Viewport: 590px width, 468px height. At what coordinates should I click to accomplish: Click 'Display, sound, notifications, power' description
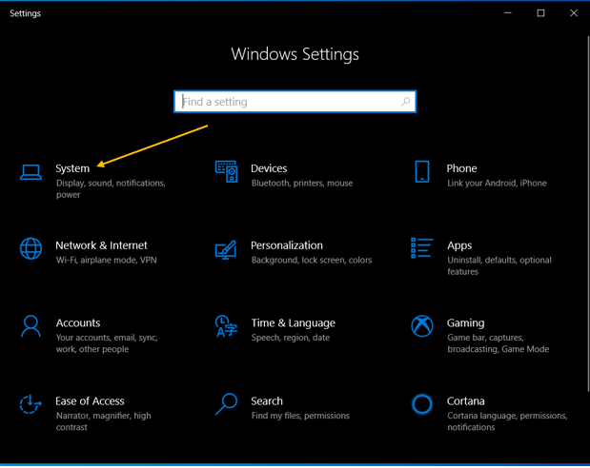tap(111, 189)
